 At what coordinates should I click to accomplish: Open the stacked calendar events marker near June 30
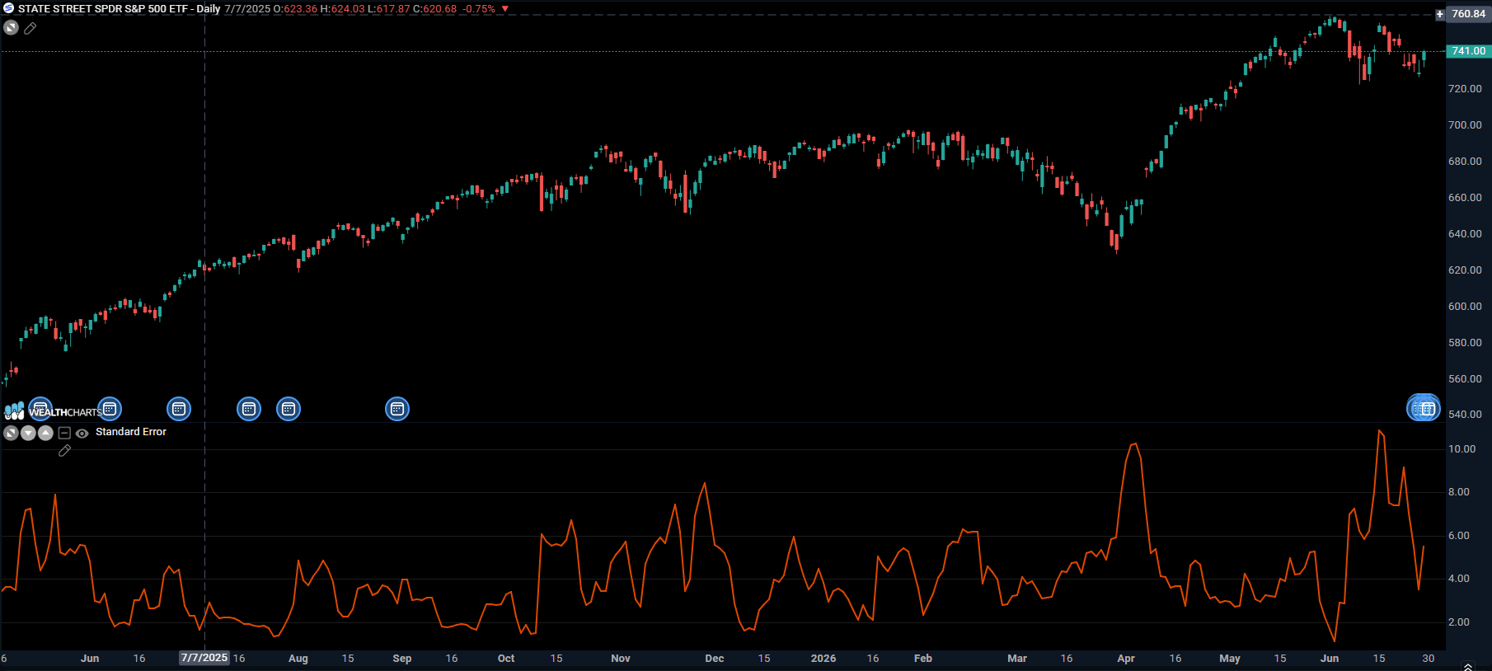point(1424,408)
